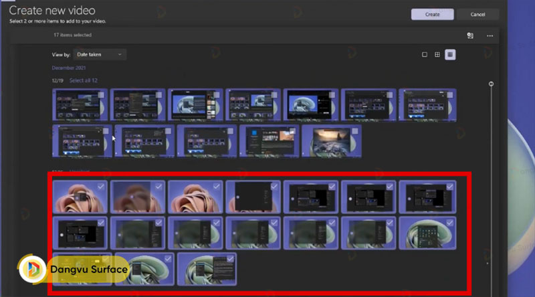
Task: Click the Dangvu Surface logo icon
Action: (x=33, y=270)
